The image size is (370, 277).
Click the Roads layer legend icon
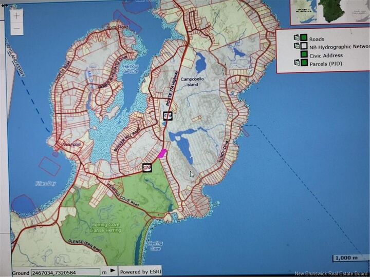[297, 37]
